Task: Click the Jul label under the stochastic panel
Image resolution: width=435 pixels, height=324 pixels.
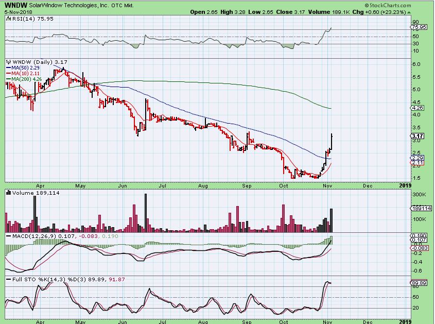Action: pyautogui.click(x=162, y=322)
